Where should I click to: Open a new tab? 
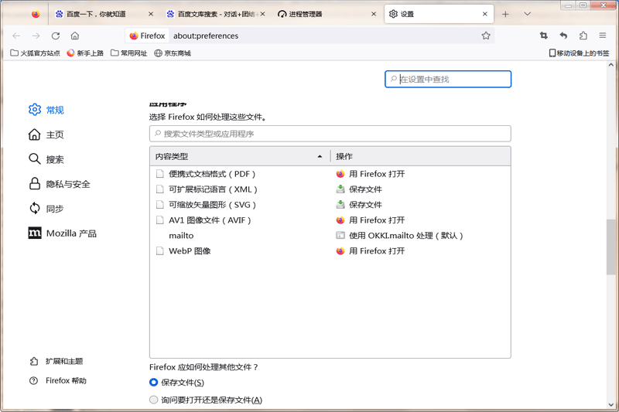tap(505, 14)
